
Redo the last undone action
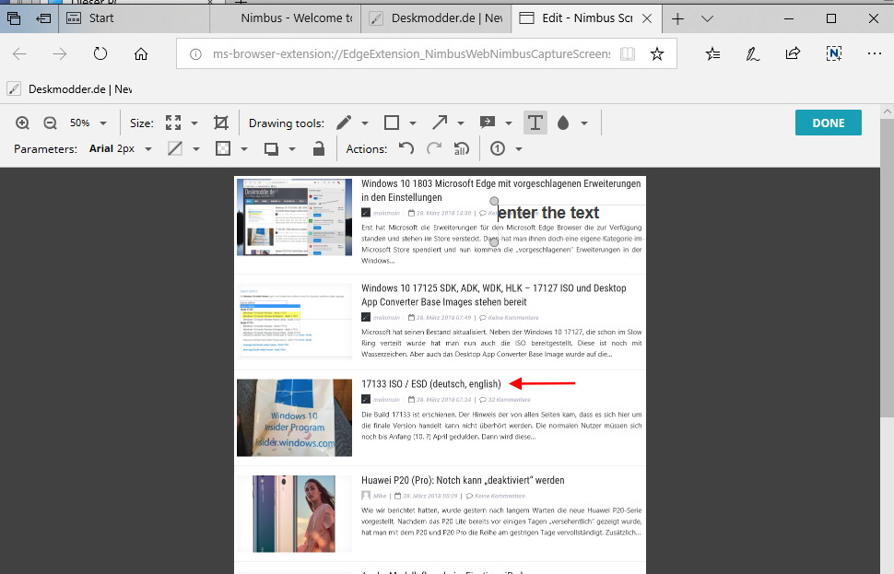tap(434, 148)
